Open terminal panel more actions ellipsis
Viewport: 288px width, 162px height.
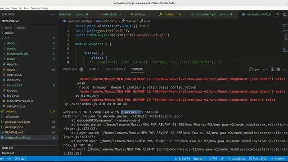[x=285, y=69]
